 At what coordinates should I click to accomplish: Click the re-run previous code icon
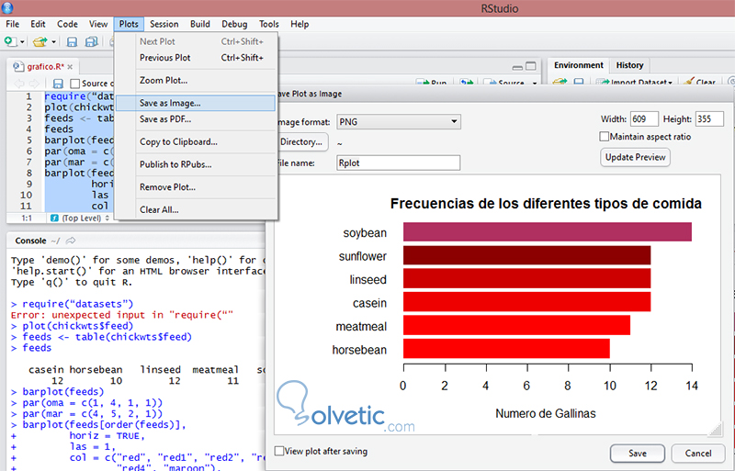coord(467,83)
